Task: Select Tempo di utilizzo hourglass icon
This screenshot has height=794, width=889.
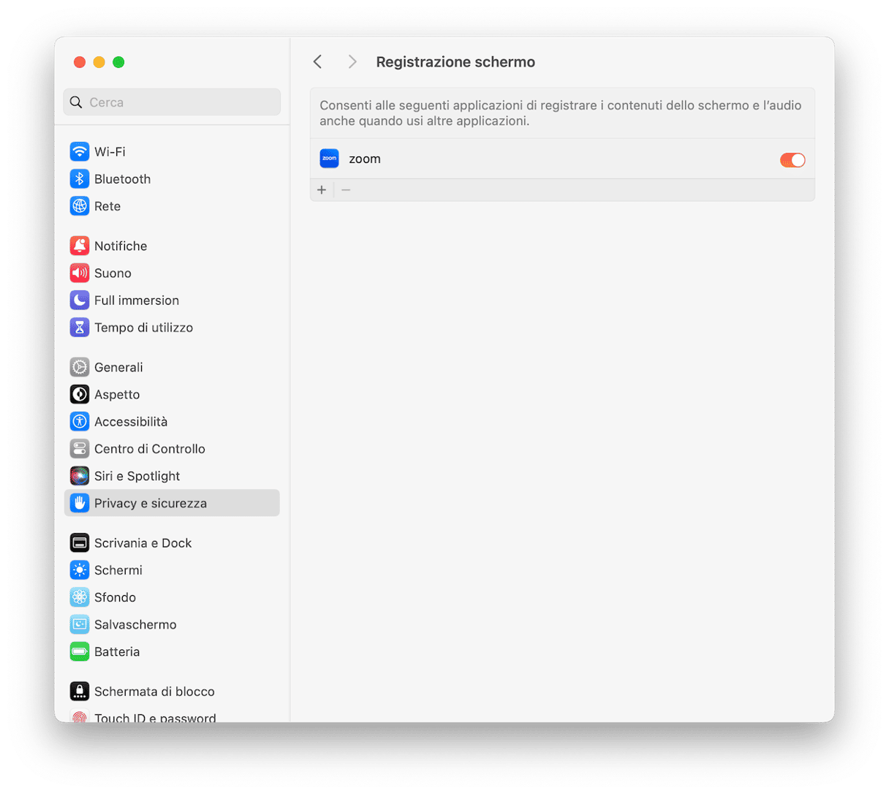Action: 79,328
